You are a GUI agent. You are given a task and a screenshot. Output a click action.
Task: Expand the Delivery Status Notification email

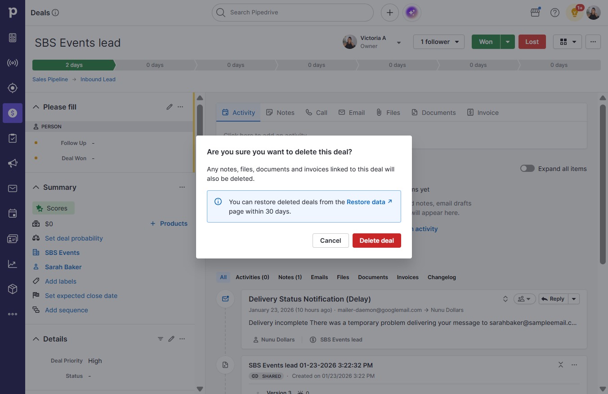(505, 299)
